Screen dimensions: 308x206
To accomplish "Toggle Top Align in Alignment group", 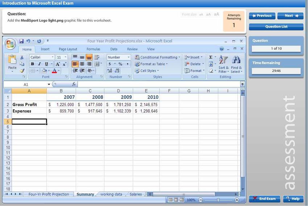I will point(75,57).
